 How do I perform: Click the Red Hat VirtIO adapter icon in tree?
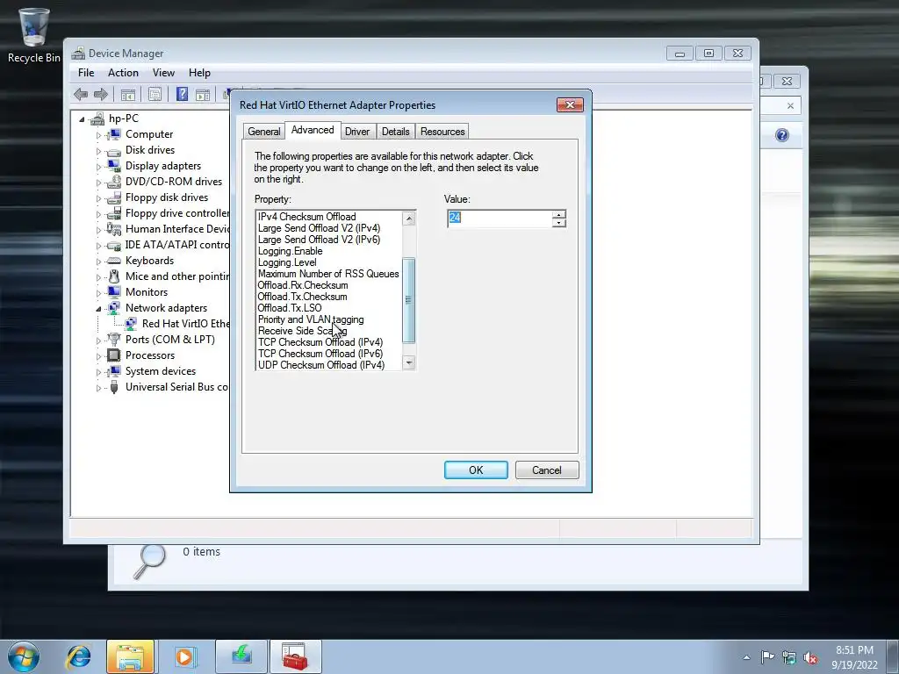[131, 324]
